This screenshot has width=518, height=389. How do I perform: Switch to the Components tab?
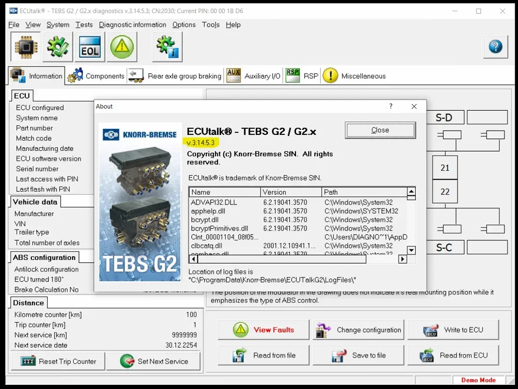96,76
